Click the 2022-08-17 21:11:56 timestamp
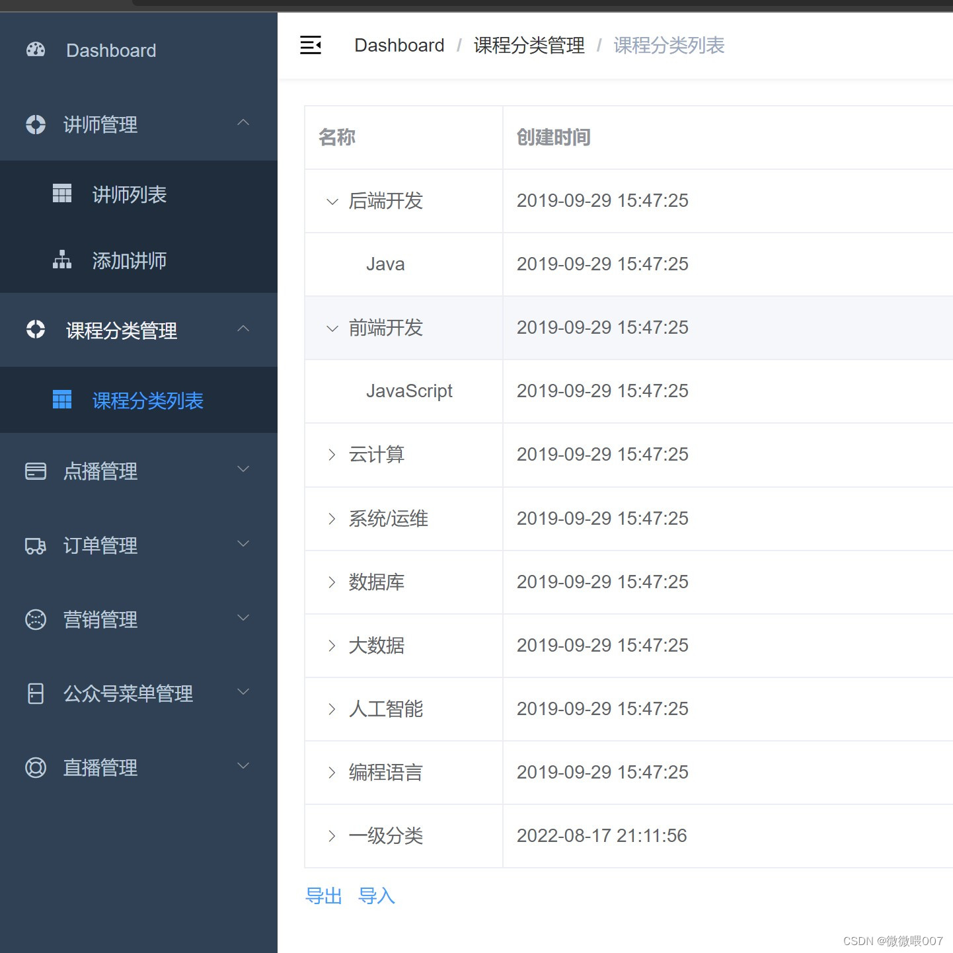 click(602, 836)
